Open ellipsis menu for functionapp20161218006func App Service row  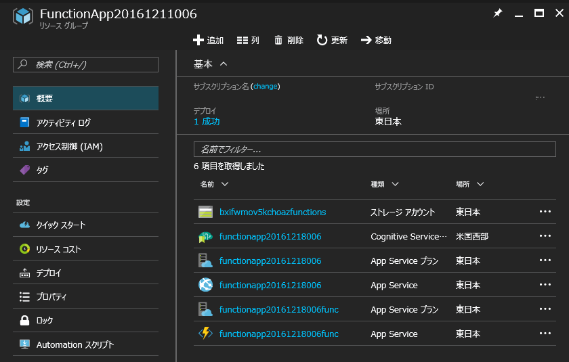(545, 333)
